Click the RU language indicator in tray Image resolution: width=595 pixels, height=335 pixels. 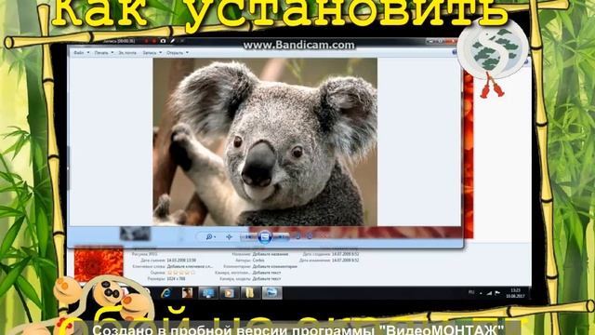coord(471,292)
